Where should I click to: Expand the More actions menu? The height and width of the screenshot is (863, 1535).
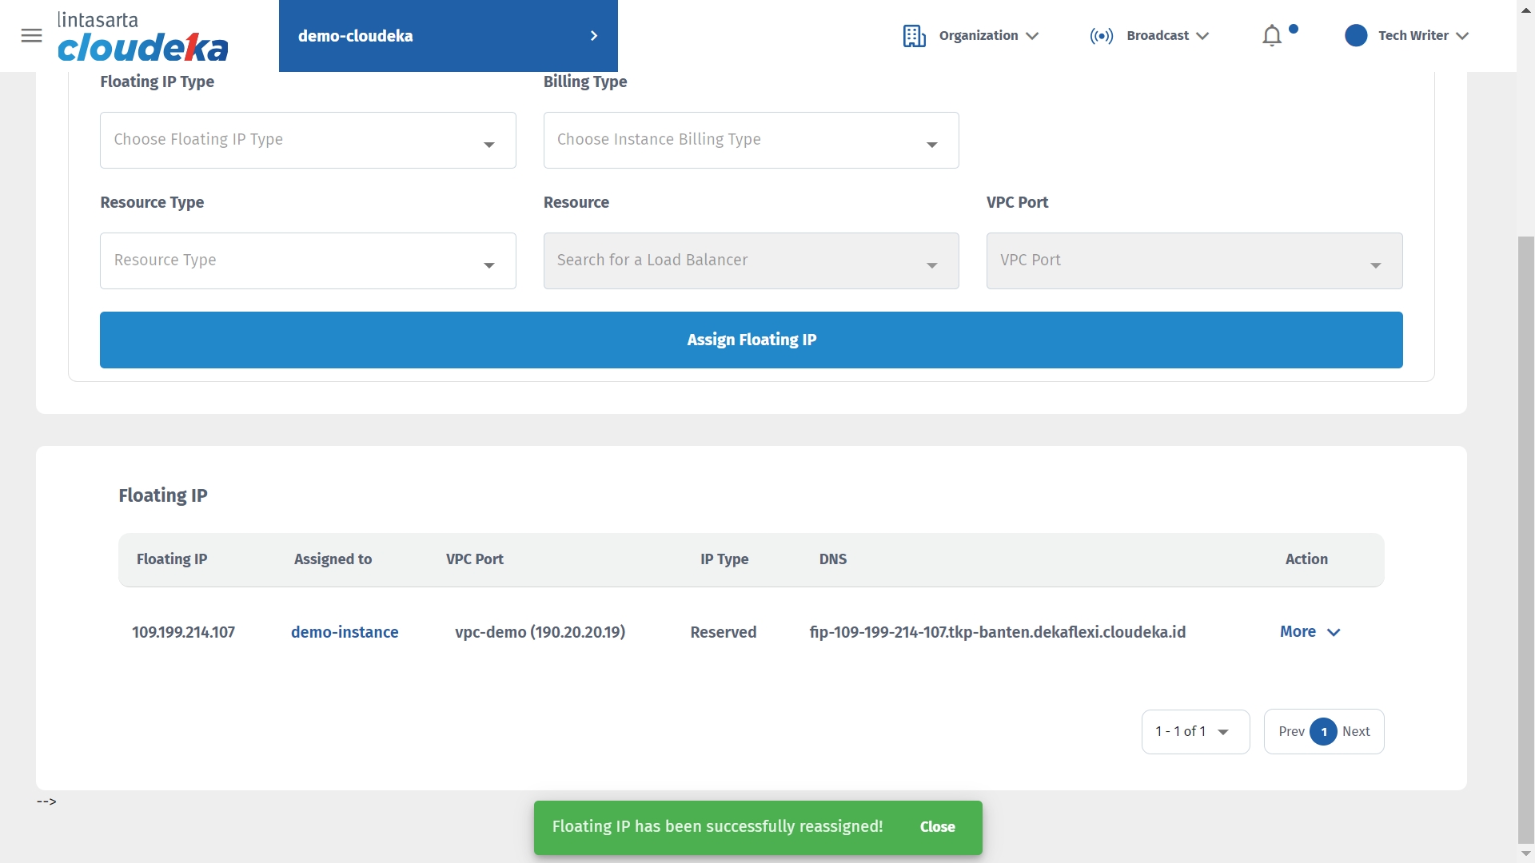click(1310, 632)
